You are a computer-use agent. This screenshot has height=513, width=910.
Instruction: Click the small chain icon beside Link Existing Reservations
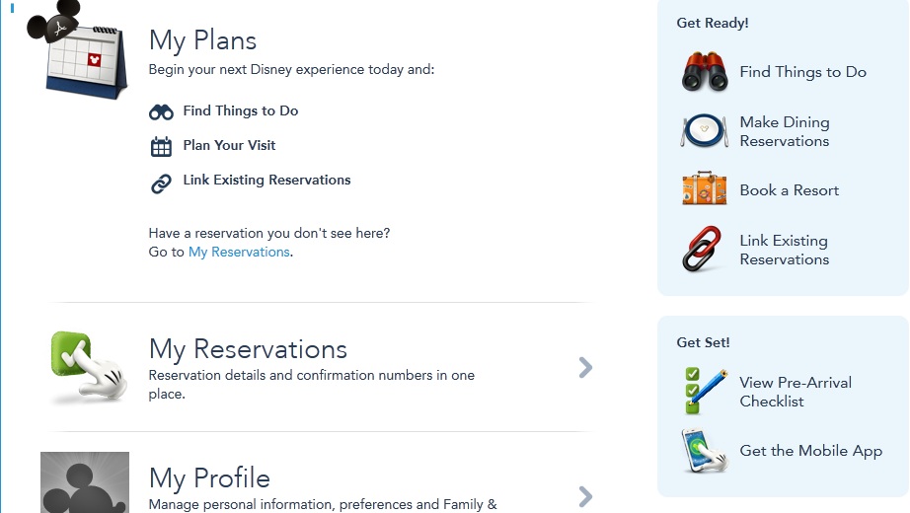[x=161, y=183]
